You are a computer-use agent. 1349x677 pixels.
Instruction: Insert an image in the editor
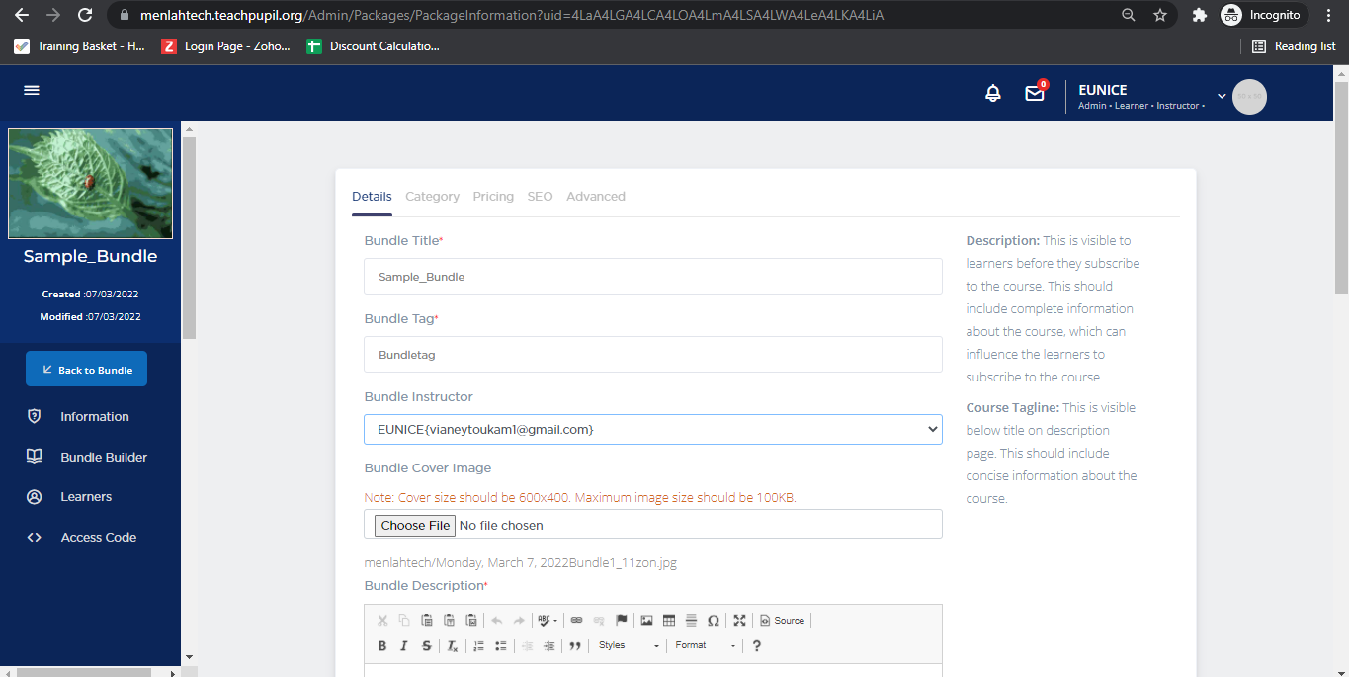[x=646, y=621]
